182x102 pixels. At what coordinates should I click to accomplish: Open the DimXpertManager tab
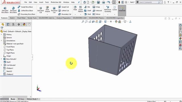point(19,24)
